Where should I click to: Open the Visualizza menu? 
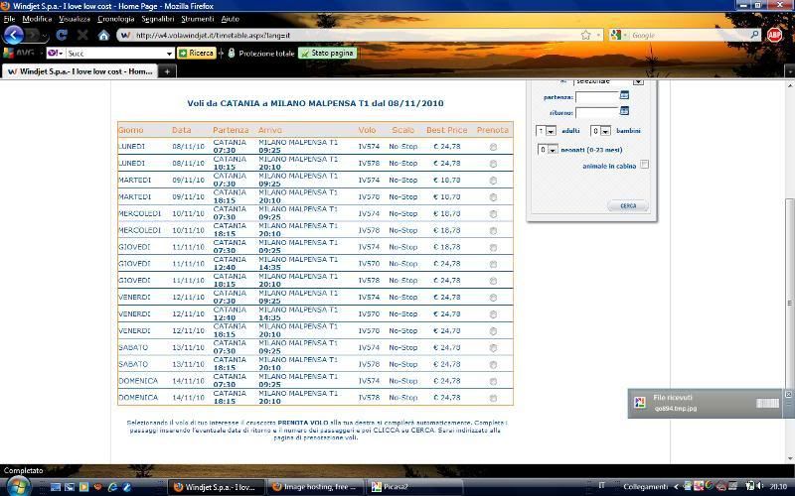(x=74, y=19)
